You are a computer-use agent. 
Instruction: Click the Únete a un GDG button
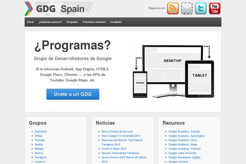point(73,94)
